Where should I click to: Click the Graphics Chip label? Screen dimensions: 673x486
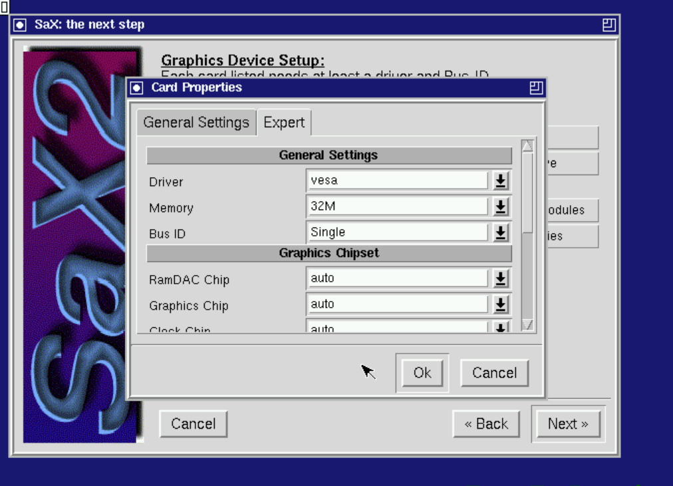point(189,306)
